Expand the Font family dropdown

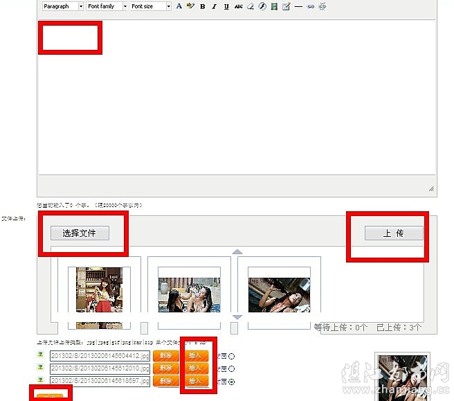coord(107,6)
